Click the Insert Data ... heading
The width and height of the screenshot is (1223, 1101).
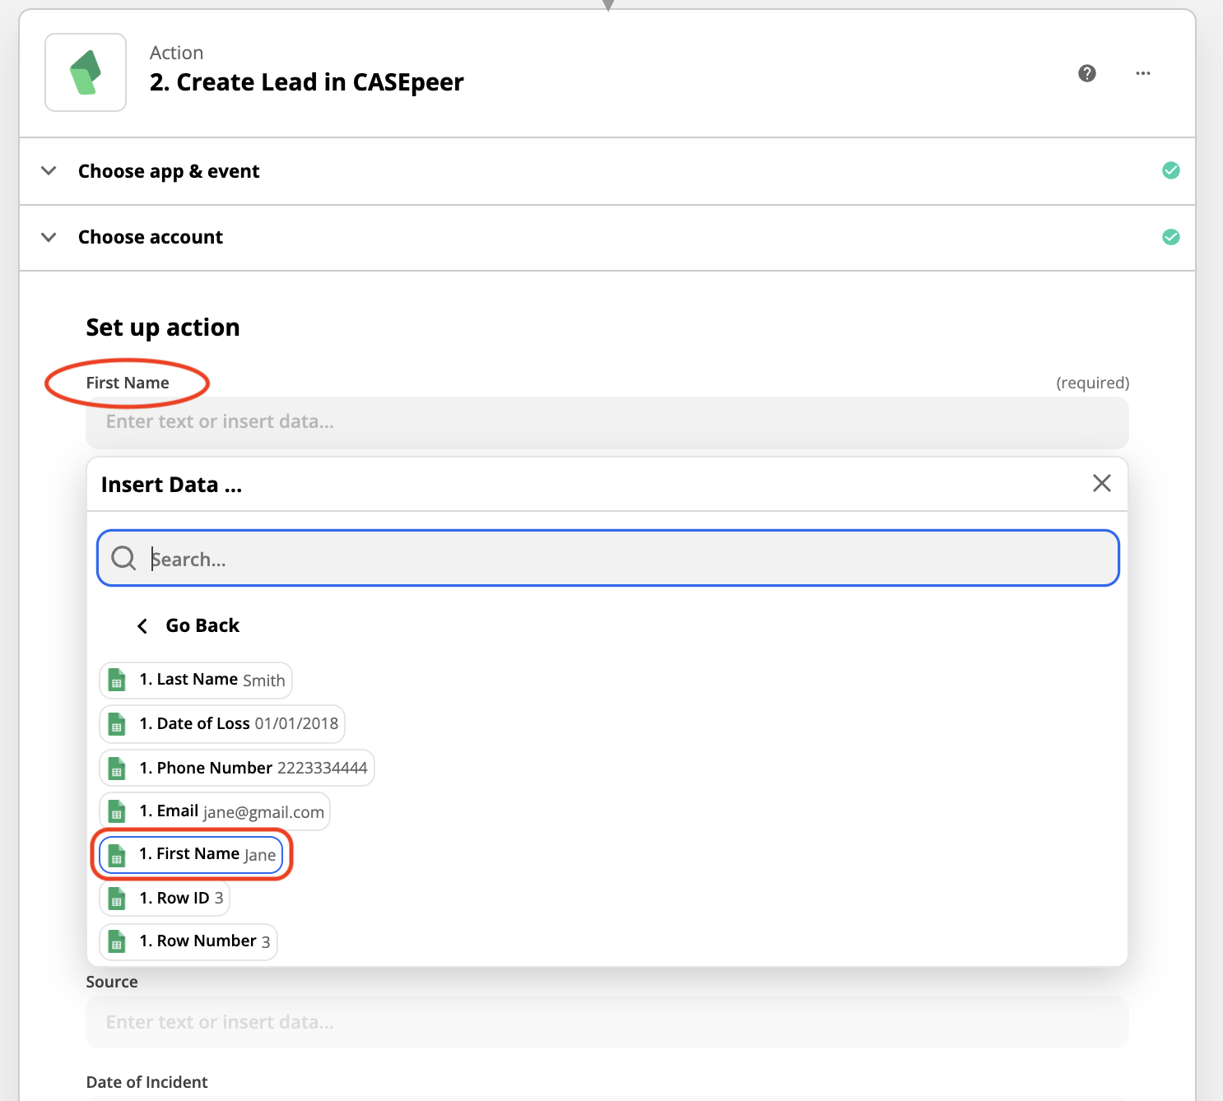172,485
